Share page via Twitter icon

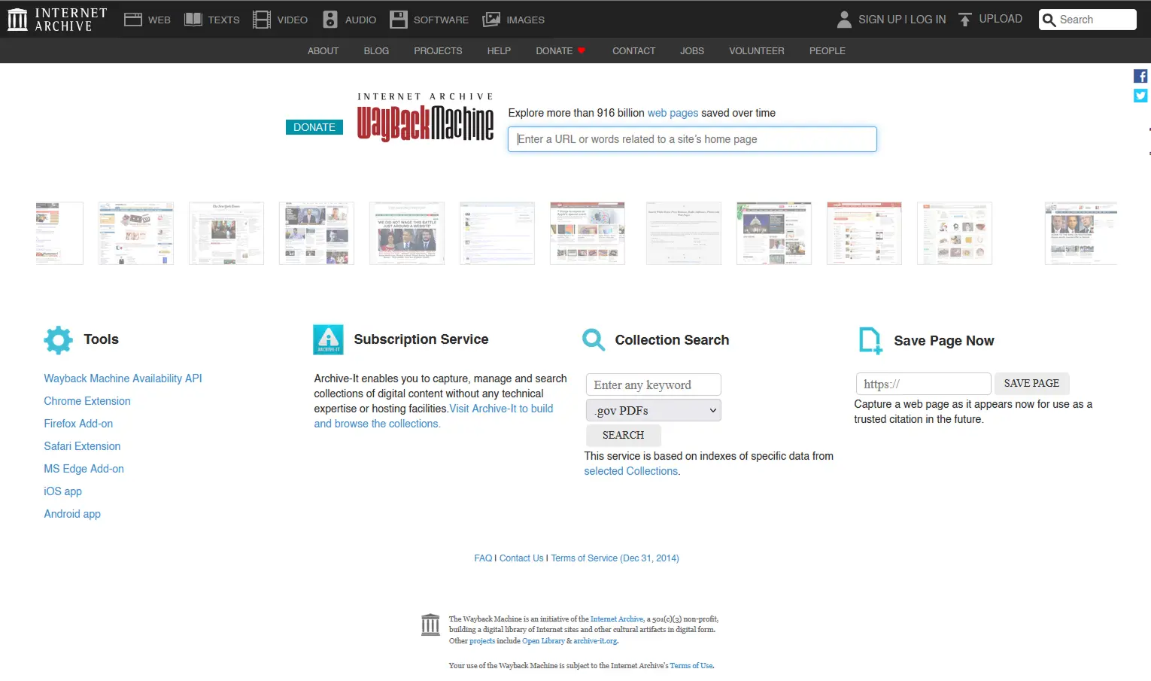point(1140,96)
